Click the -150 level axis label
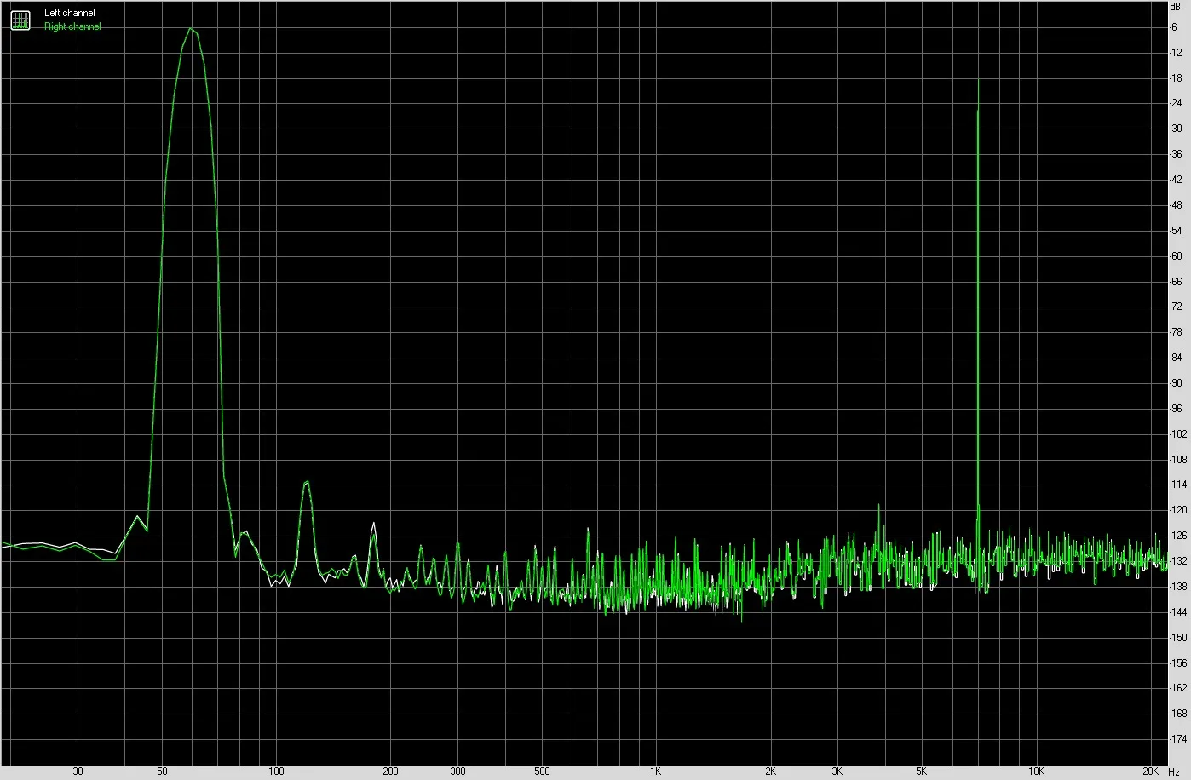 (x=1178, y=638)
